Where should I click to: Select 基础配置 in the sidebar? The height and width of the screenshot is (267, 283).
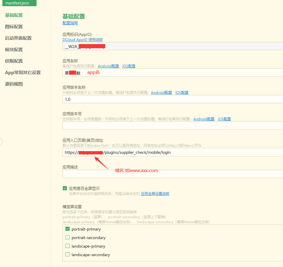pyautogui.click(x=14, y=15)
